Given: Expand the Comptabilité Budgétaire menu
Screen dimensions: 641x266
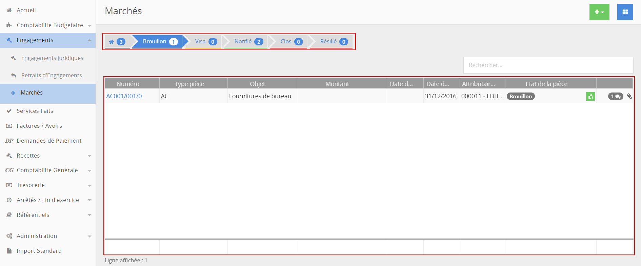Looking at the screenshot, I should [x=49, y=25].
